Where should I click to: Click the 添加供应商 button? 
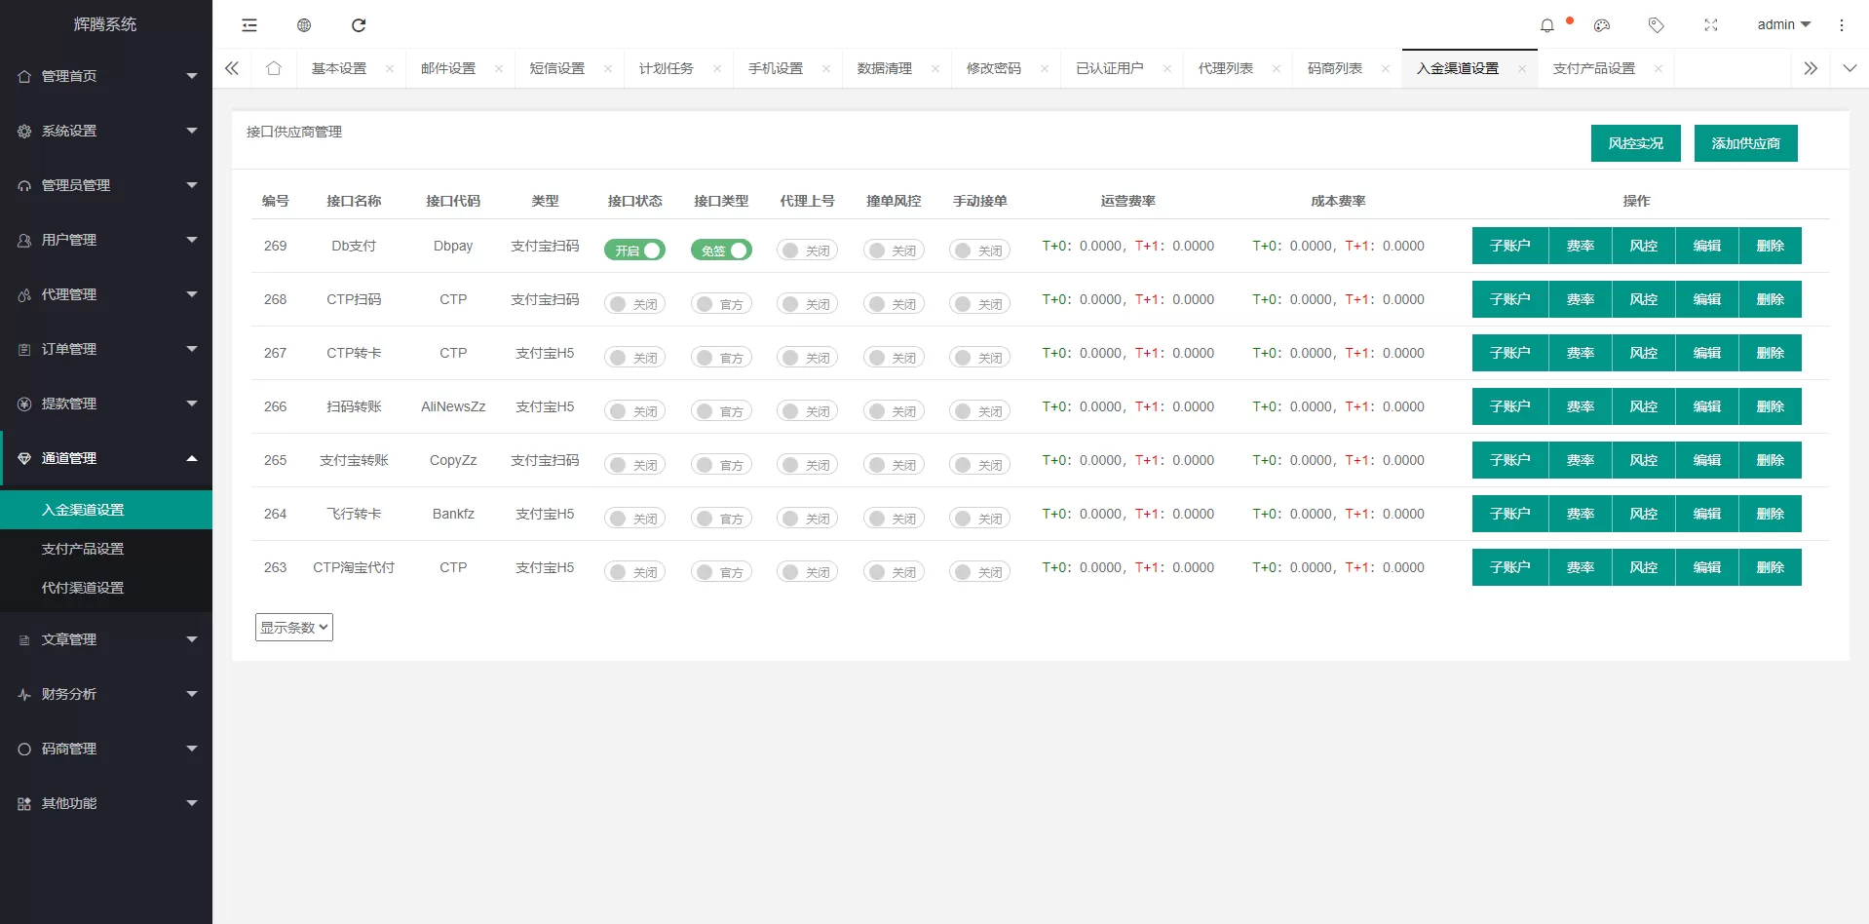[x=1745, y=143]
